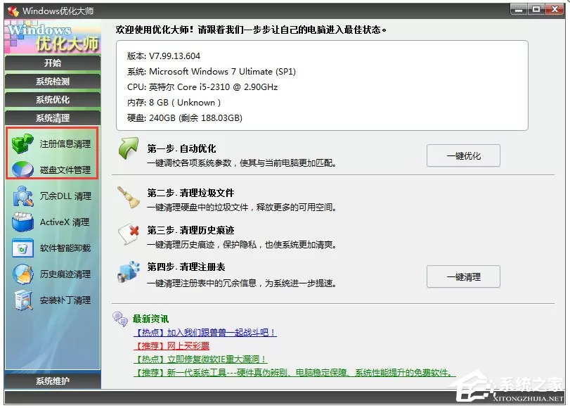Click the CPU Core i5-2310 line
The width and height of the screenshot is (570, 408).
202,87
